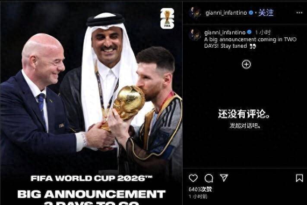
Task: Click the 1 小时前 timestamp under likes
Action: point(198,196)
